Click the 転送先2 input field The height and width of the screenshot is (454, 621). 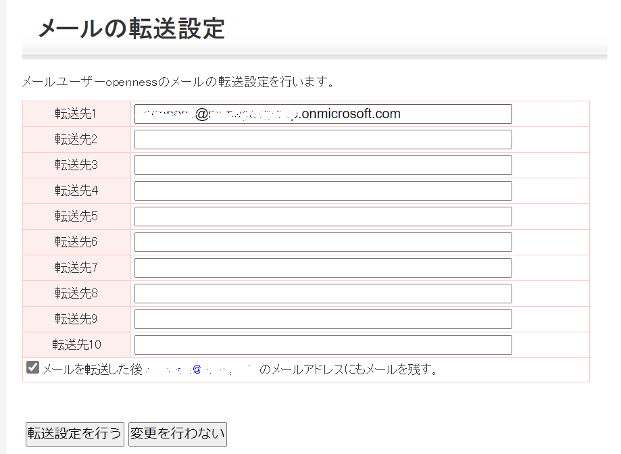[323, 139]
